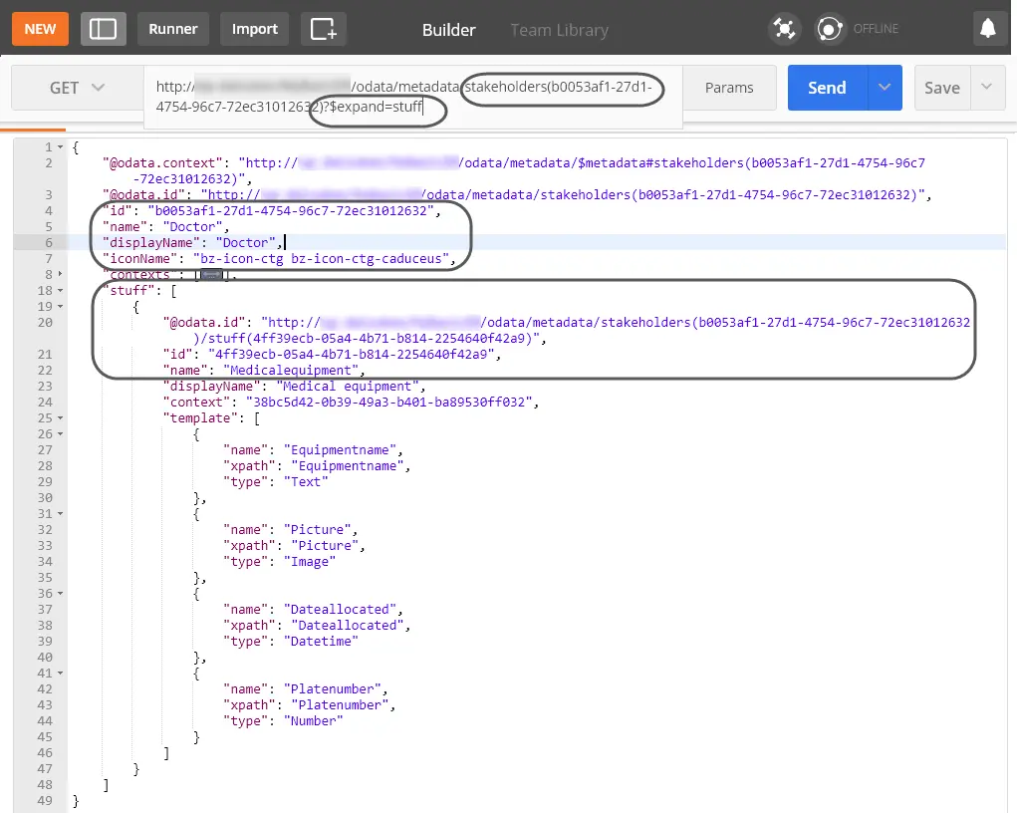The height and width of the screenshot is (813, 1017).
Task: Click the "name": "Medicalequipment" value
Action: [x=291, y=371]
